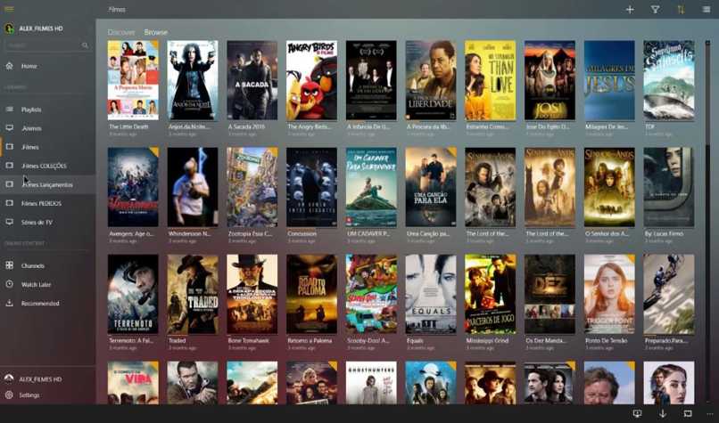Click the Filmes COLEÇÕES library icon
Viewport: 719px width, 423px height.
[x=9, y=166]
